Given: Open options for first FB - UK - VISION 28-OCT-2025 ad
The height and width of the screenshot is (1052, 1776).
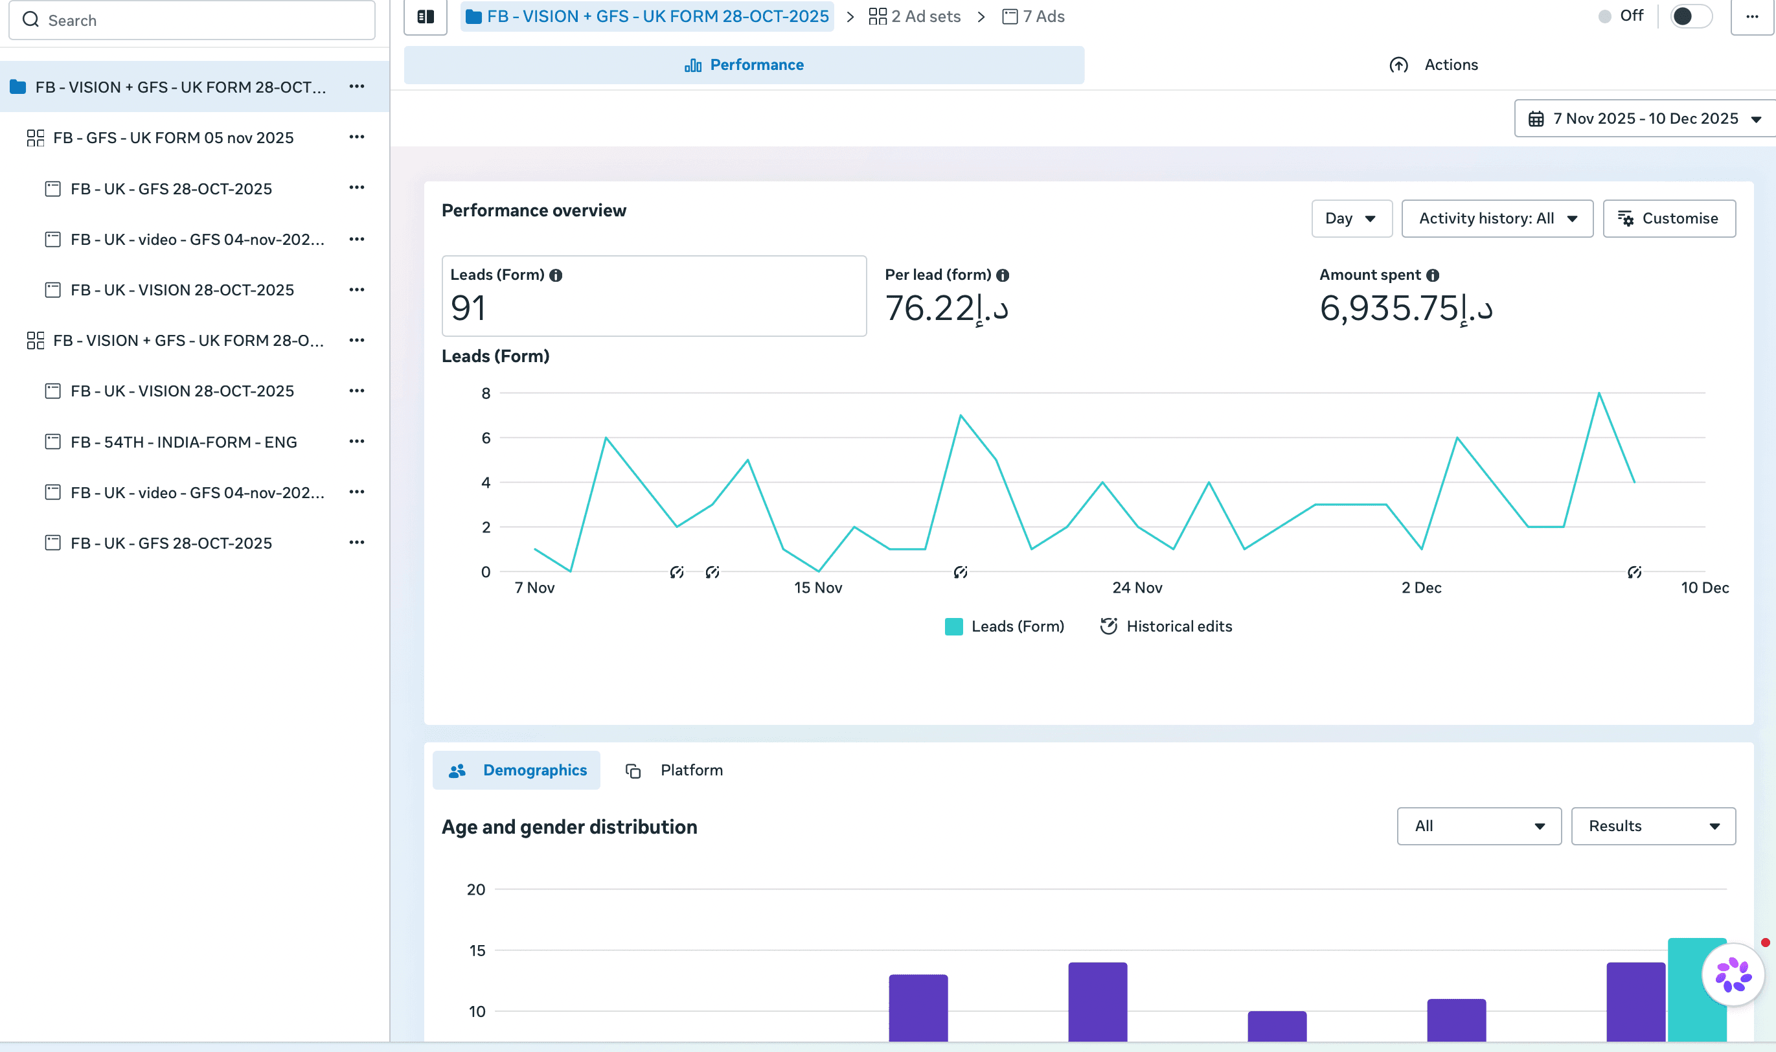Looking at the screenshot, I should point(356,289).
